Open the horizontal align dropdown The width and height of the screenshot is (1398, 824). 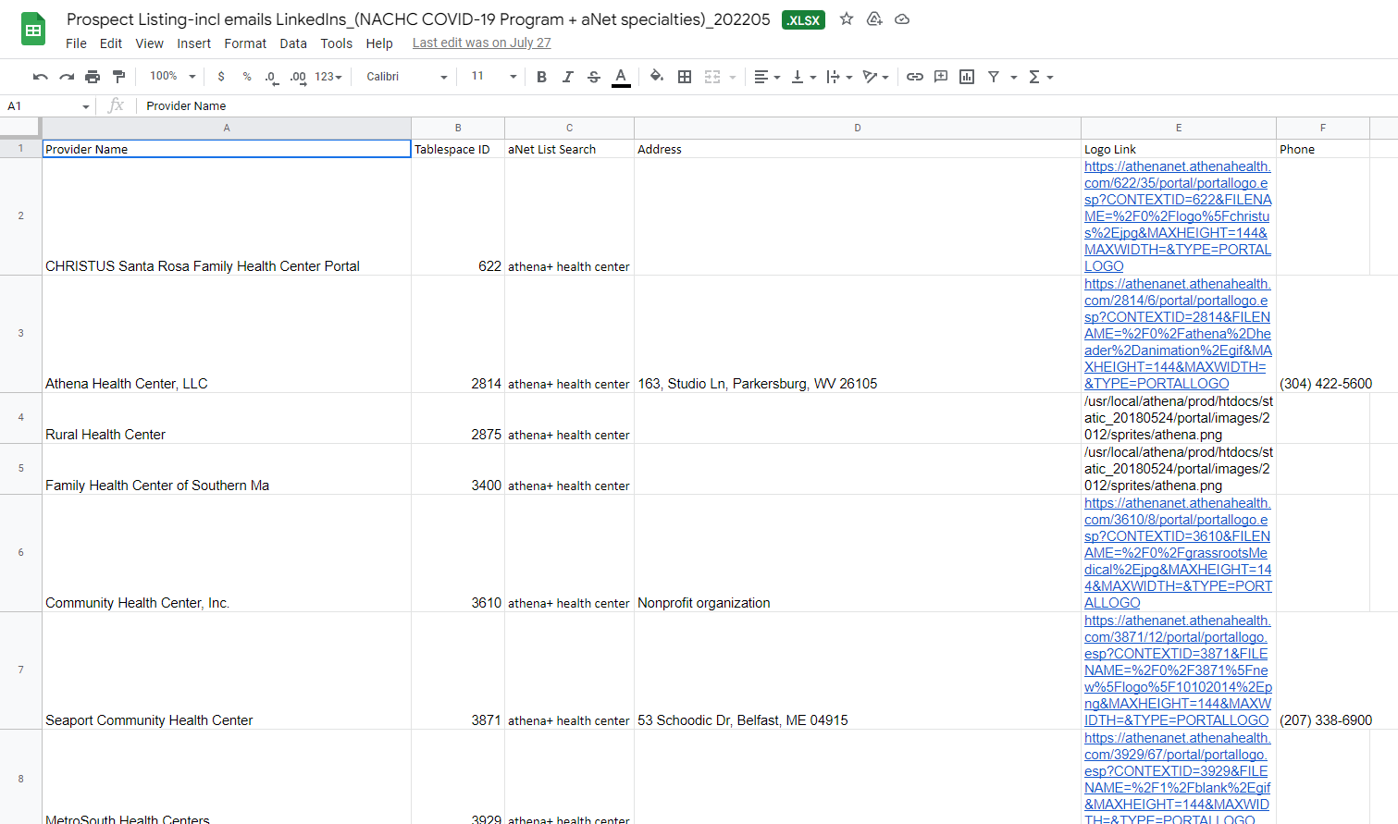tap(767, 77)
